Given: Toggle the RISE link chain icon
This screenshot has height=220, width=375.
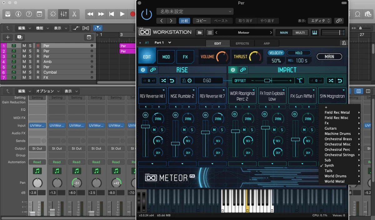Looking at the screenshot, I should click(153, 70).
